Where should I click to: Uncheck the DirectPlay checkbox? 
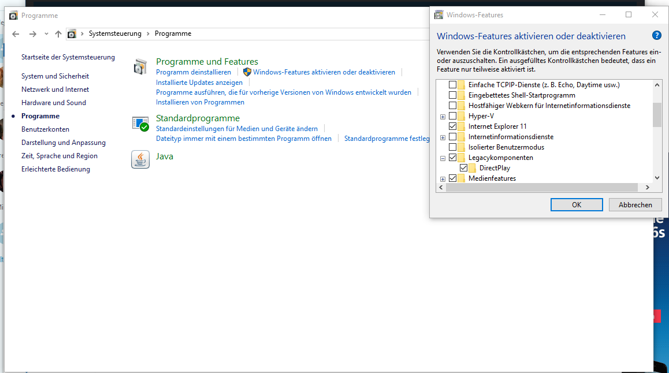(x=463, y=168)
